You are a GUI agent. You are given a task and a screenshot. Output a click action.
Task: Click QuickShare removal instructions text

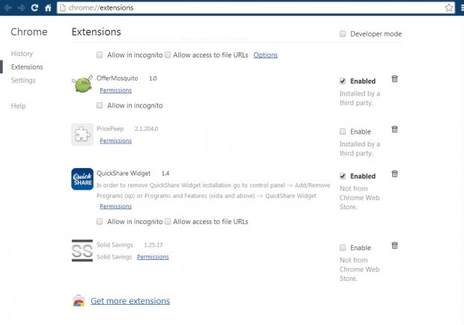(x=213, y=191)
